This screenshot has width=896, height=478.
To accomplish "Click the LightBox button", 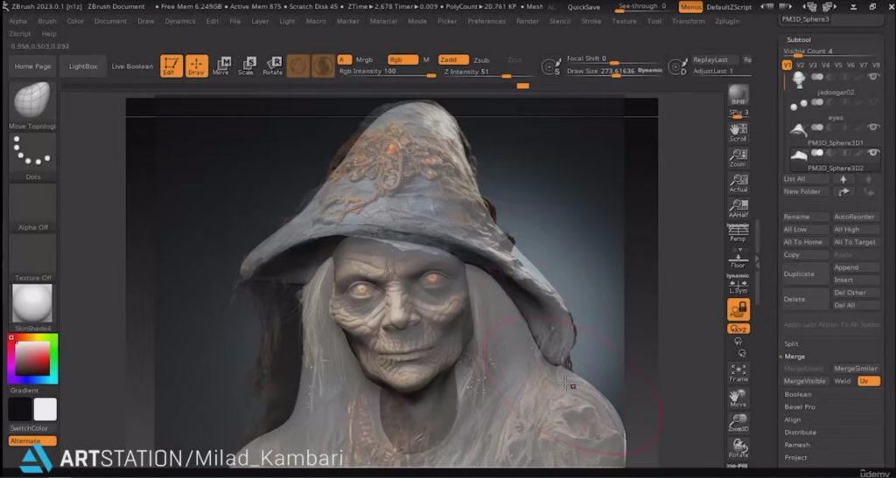I will pyautogui.click(x=83, y=66).
